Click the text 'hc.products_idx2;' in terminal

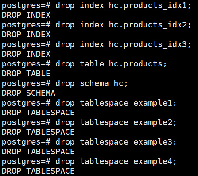(x=150, y=25)
